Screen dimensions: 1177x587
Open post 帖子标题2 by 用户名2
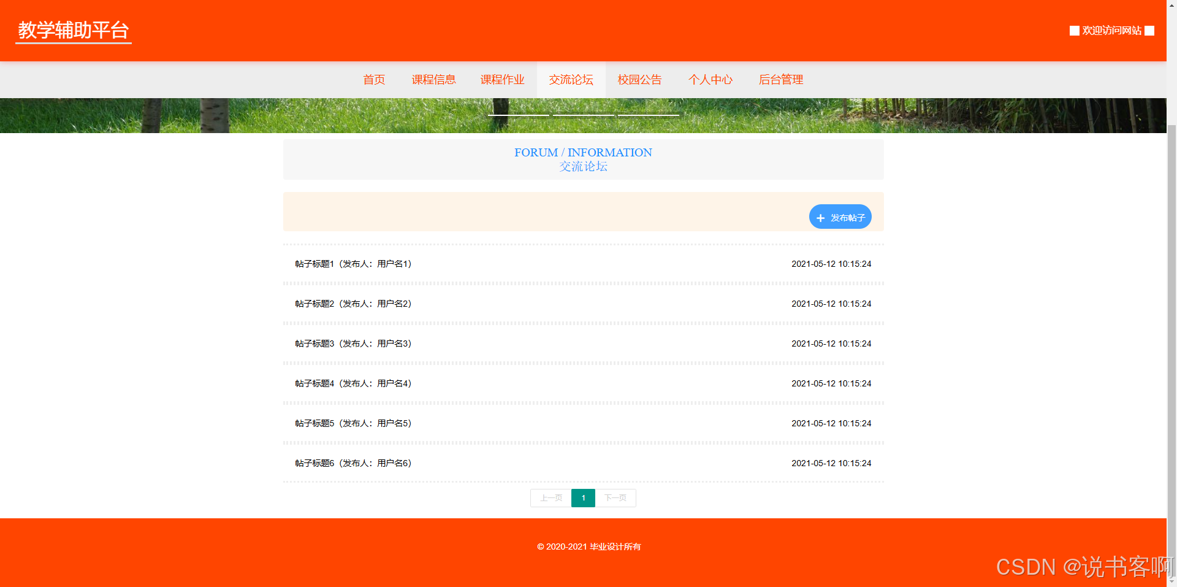353,304
